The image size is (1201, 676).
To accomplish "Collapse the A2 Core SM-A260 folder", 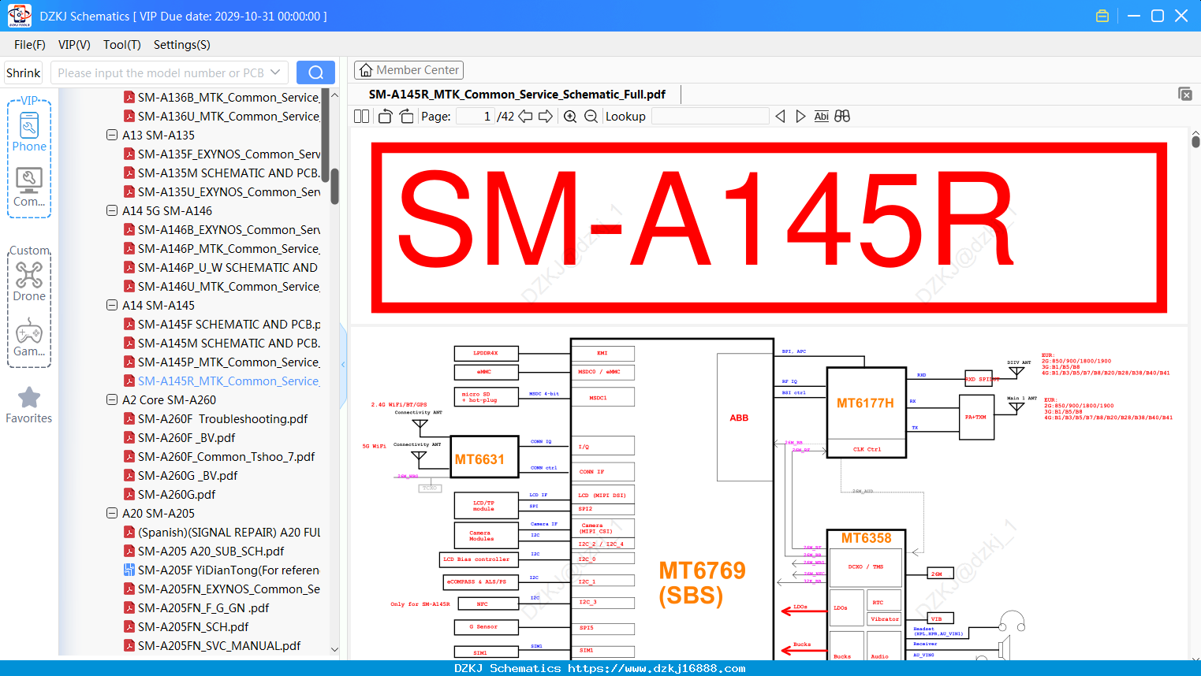I will point(112,399).
